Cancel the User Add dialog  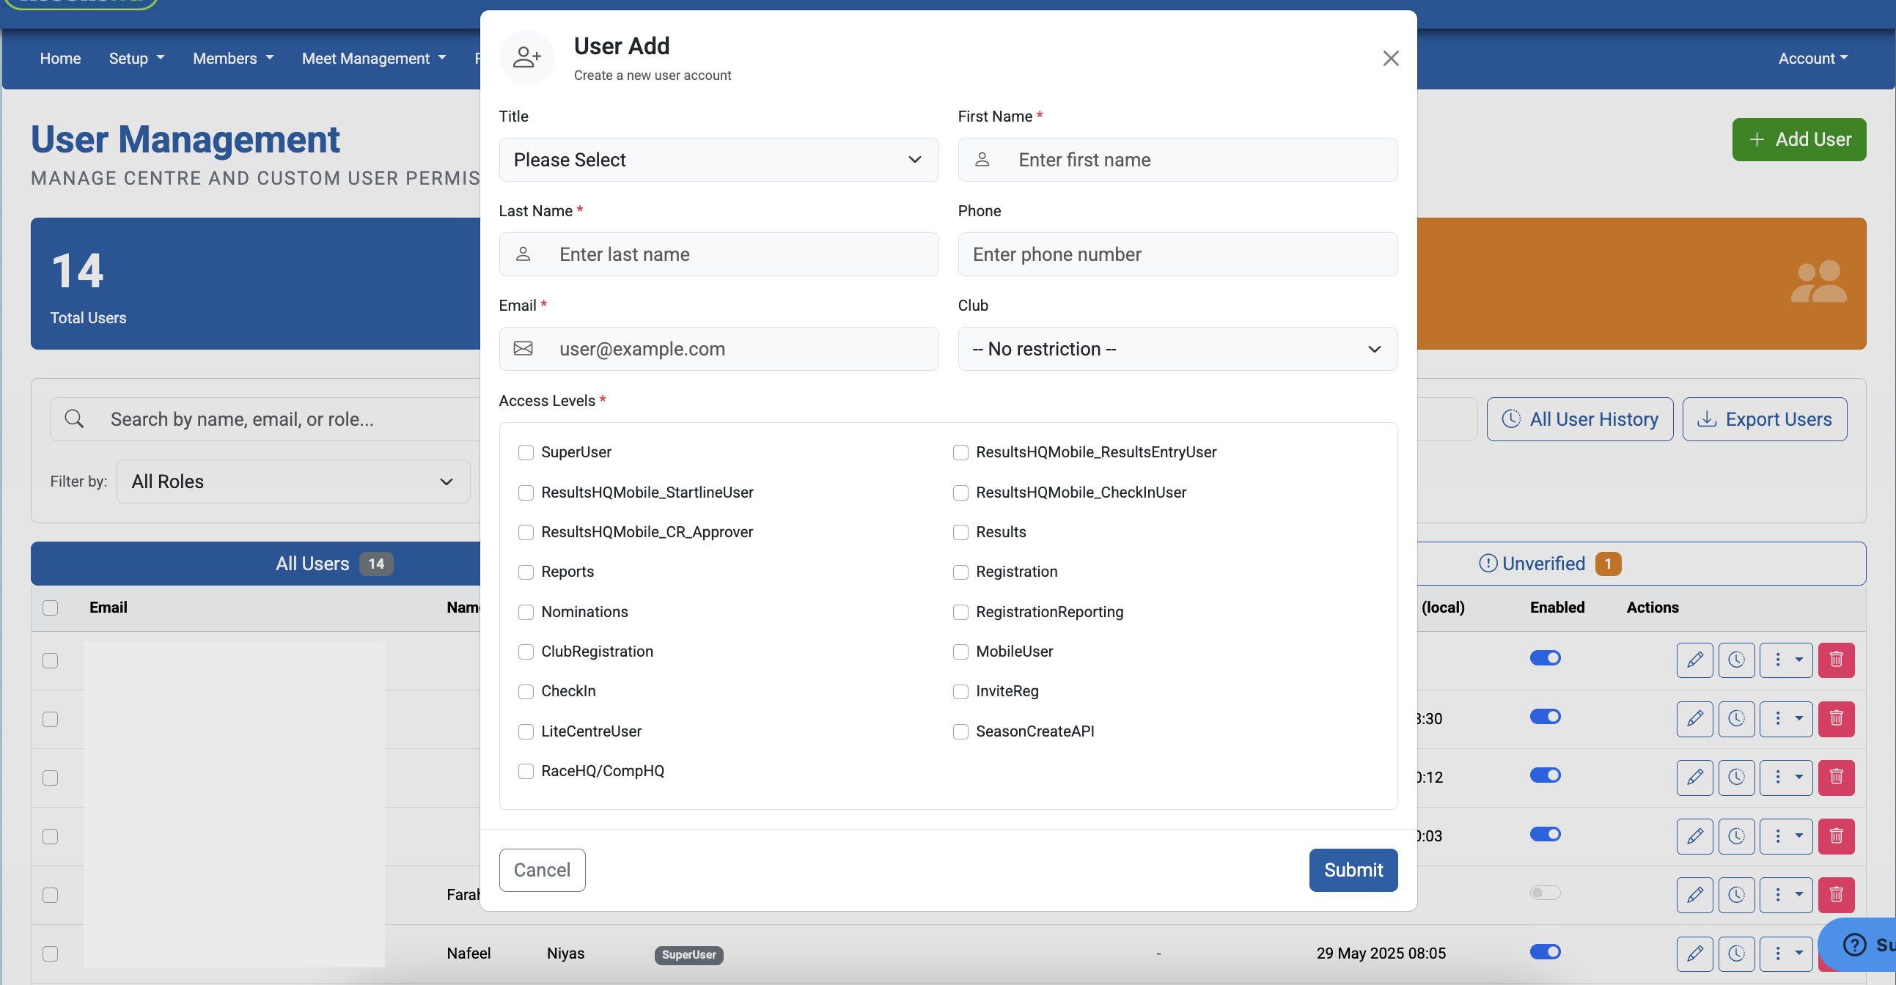(542, 870)
